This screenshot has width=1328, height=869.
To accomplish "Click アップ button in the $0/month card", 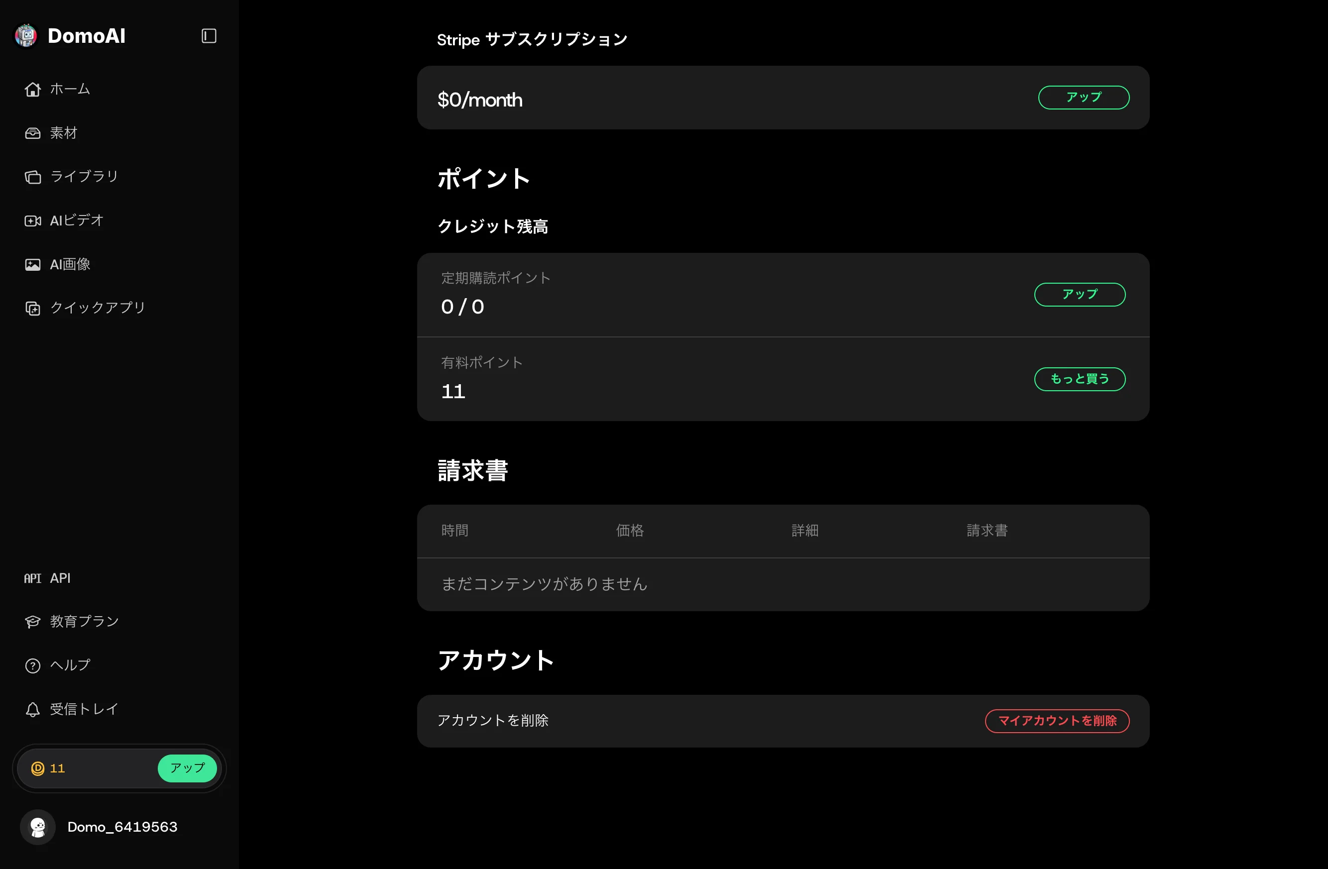I will click(1084, 98).
